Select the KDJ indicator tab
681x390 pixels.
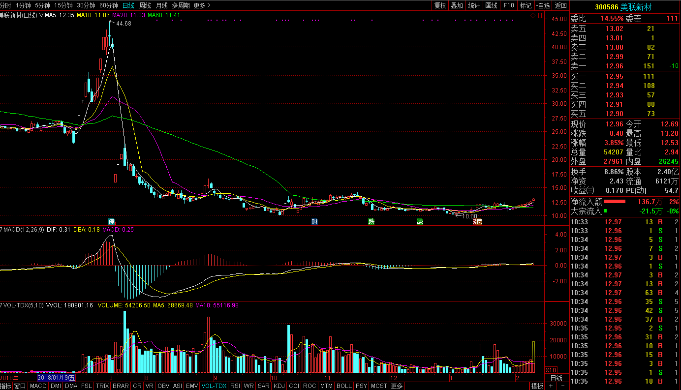(279, 386)
